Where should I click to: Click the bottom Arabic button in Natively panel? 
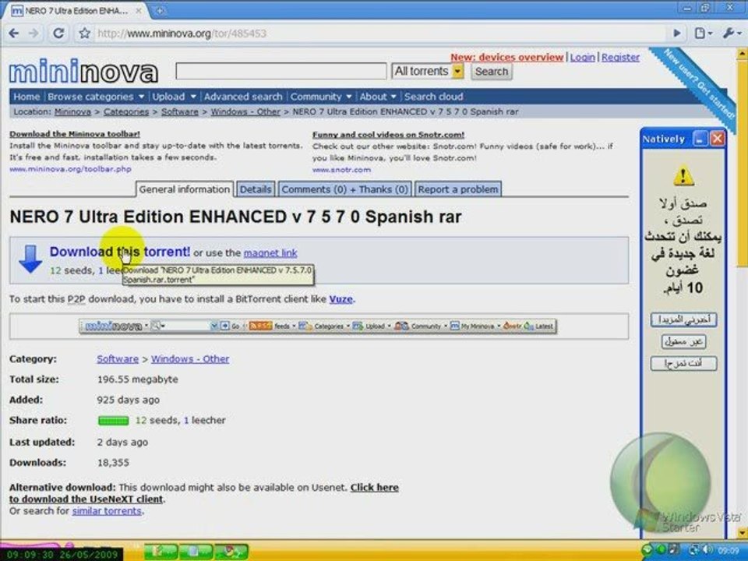[683, 364]
